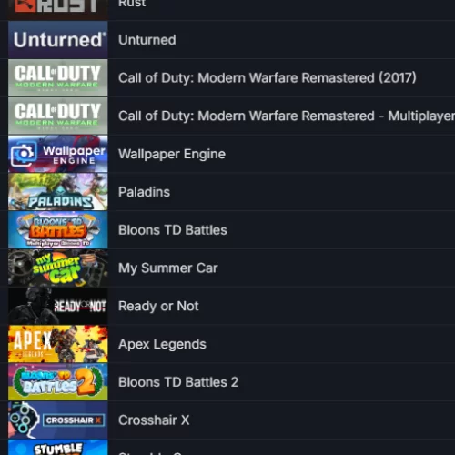The width and height of the screenshot is (455, 455).
Task: Open the Paladins list entry
Action: (144, 192)
